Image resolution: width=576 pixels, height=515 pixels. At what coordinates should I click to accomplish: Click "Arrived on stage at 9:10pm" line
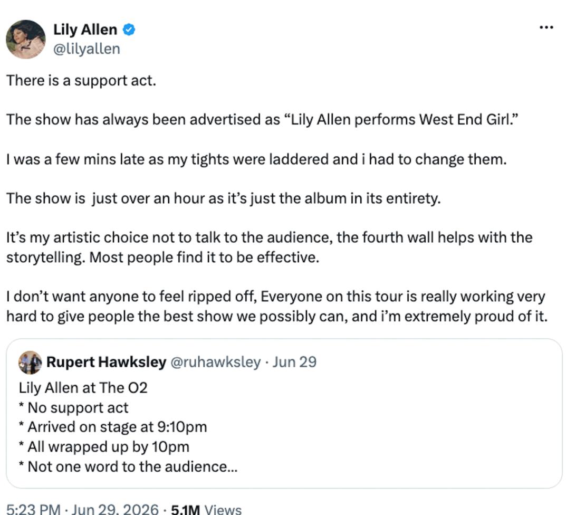pyautogui.click(x=113, y=427)
